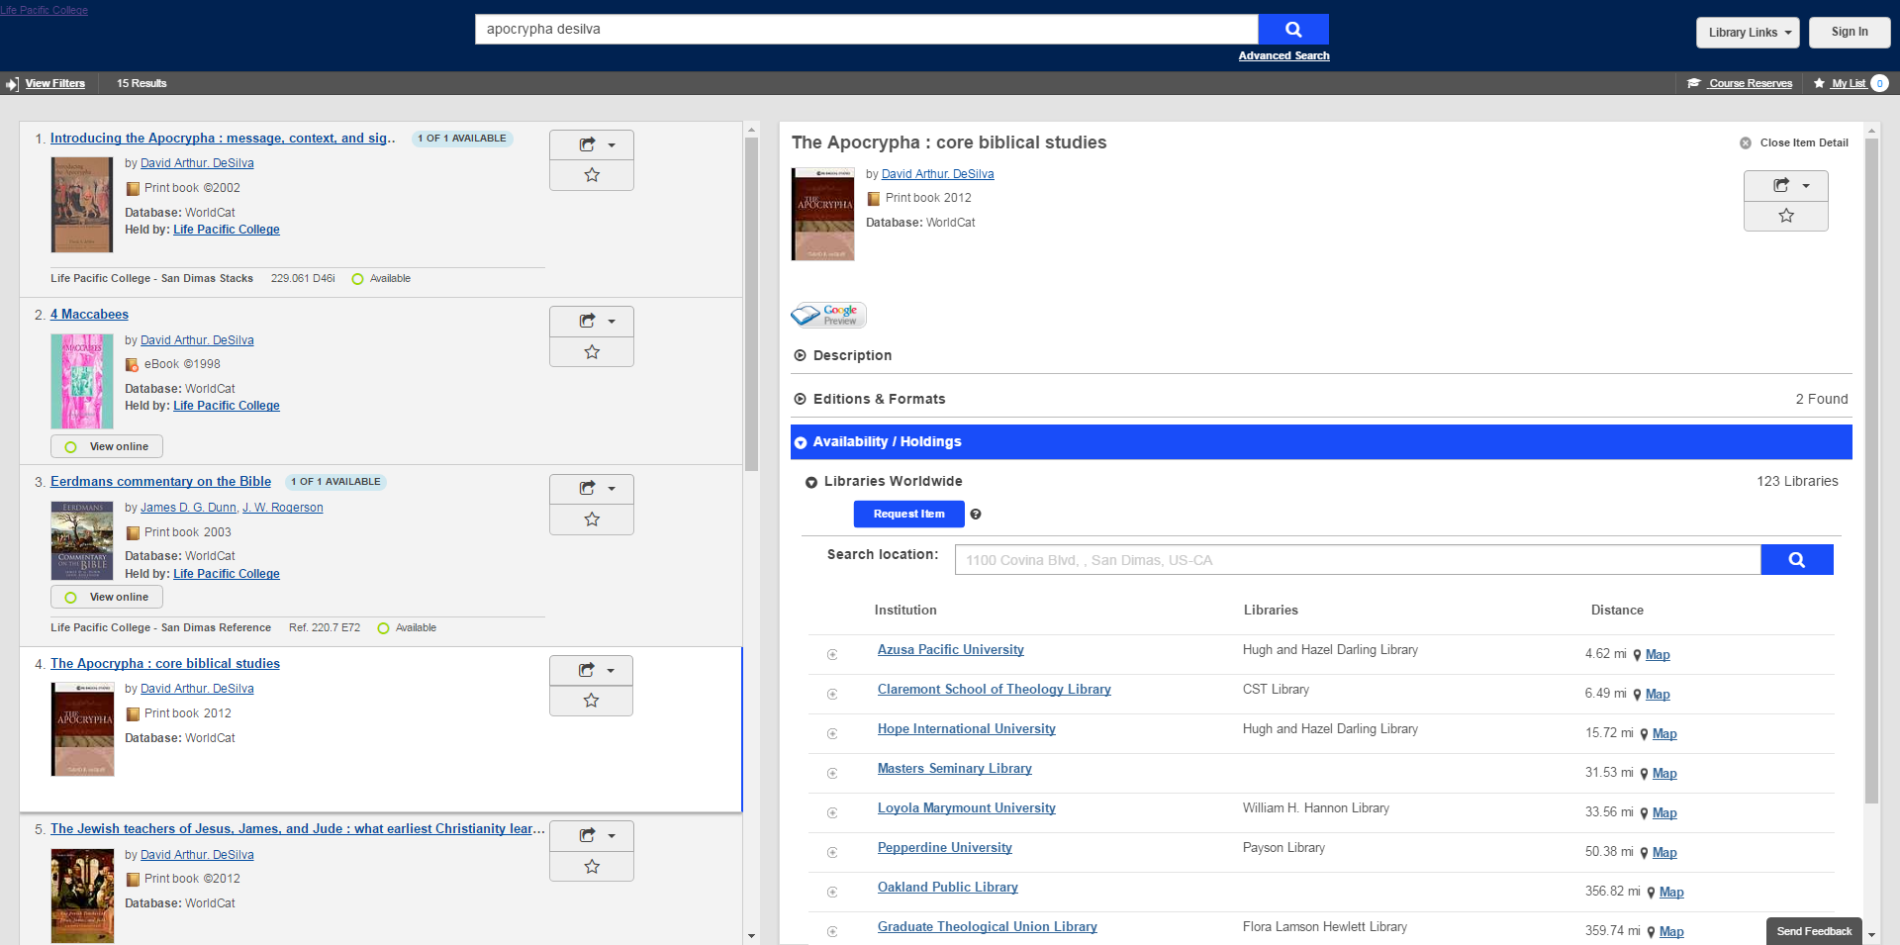Click the expand icon for Loyola Marymount University row

(832, 813)
